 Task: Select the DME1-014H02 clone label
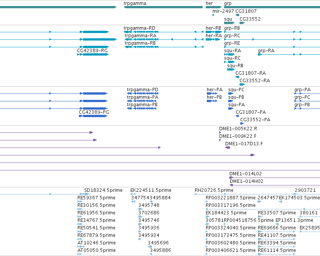246,181
